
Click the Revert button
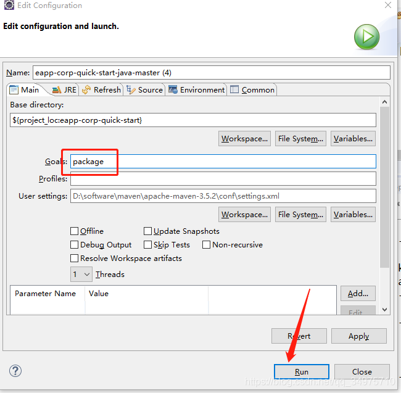click(x=299, y=336)
